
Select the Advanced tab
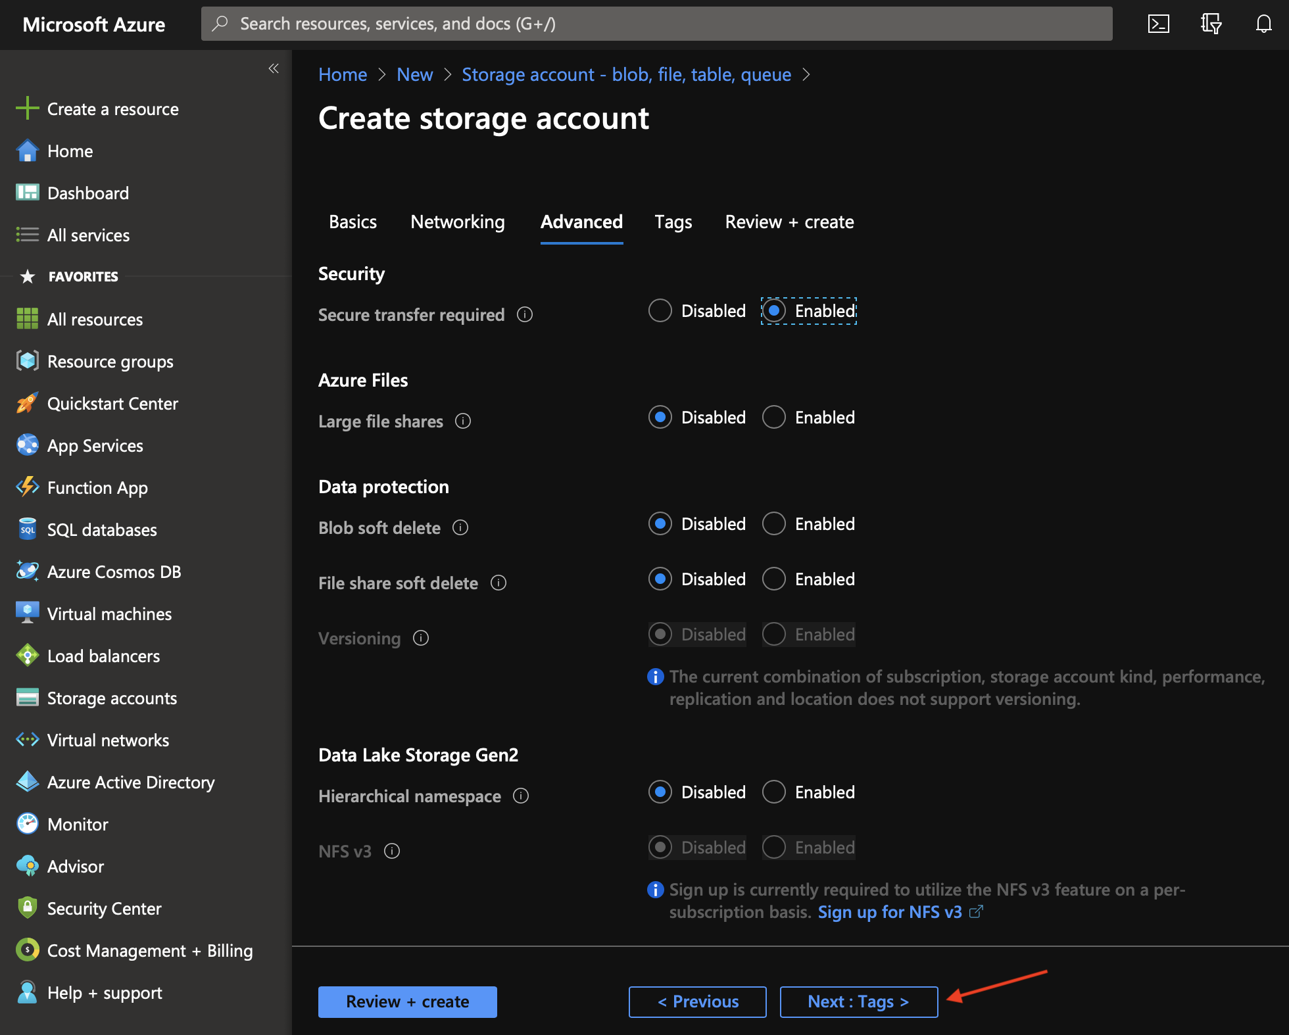582,222
